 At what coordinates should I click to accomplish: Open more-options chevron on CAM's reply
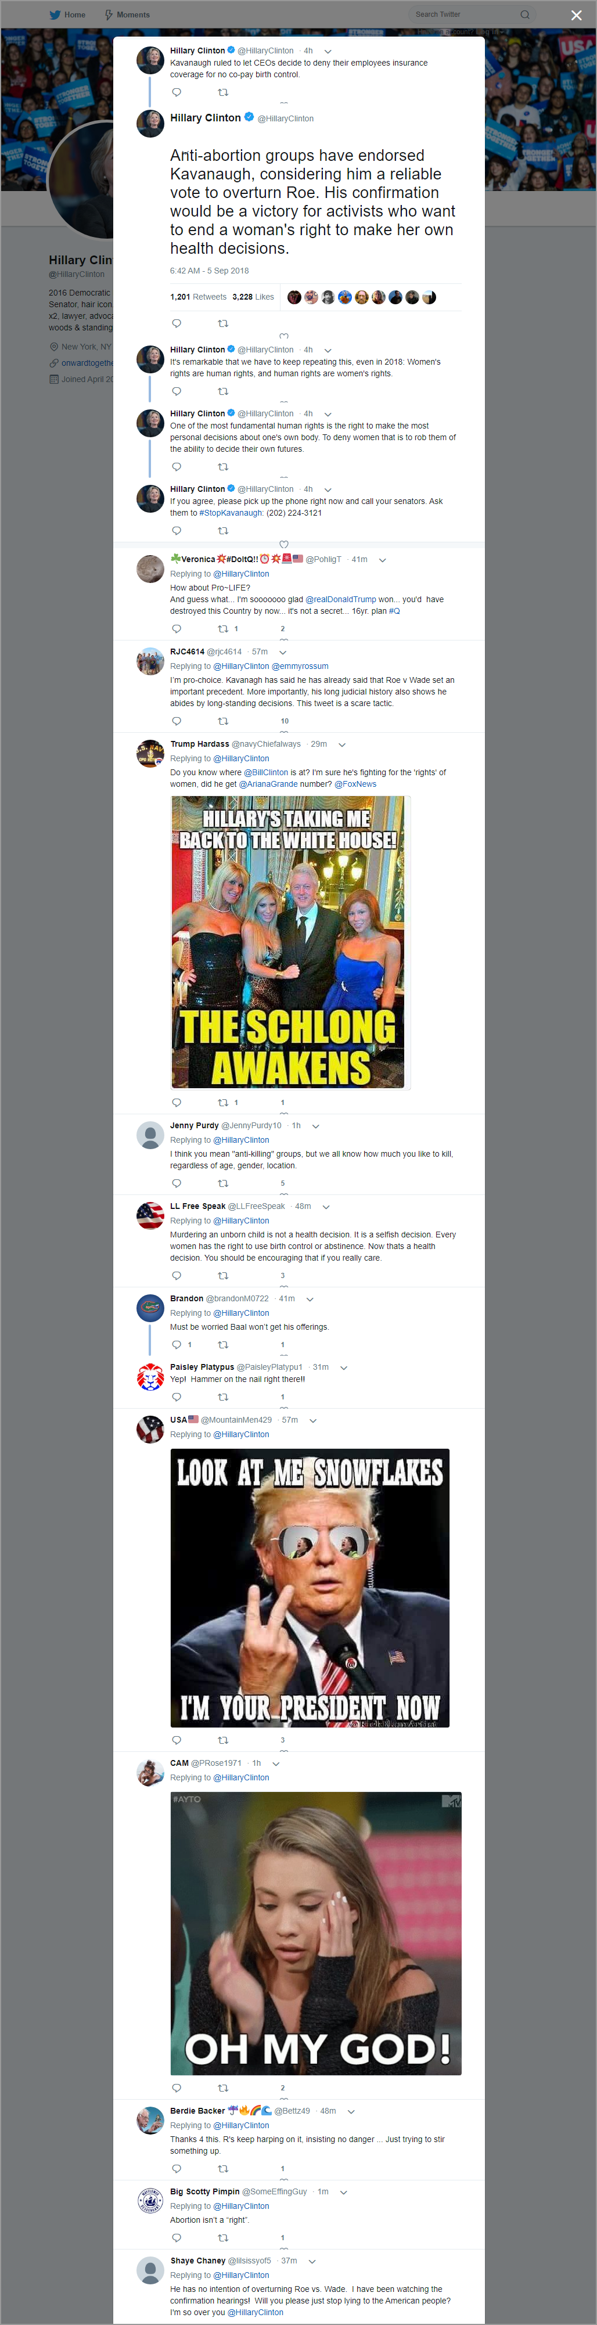pos(275,1763)
